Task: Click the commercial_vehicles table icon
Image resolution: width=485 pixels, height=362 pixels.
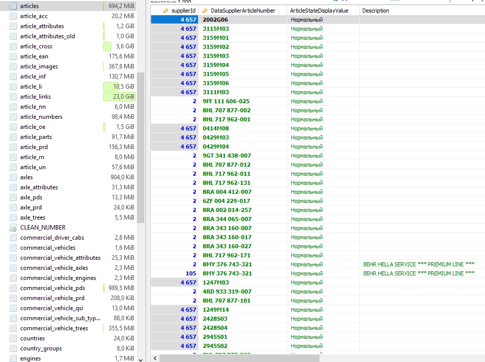Action: (13, 247)
